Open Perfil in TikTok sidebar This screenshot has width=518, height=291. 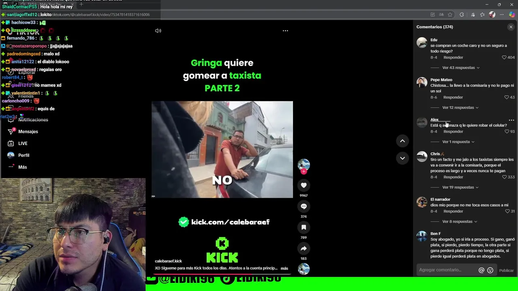click(23, 155)
